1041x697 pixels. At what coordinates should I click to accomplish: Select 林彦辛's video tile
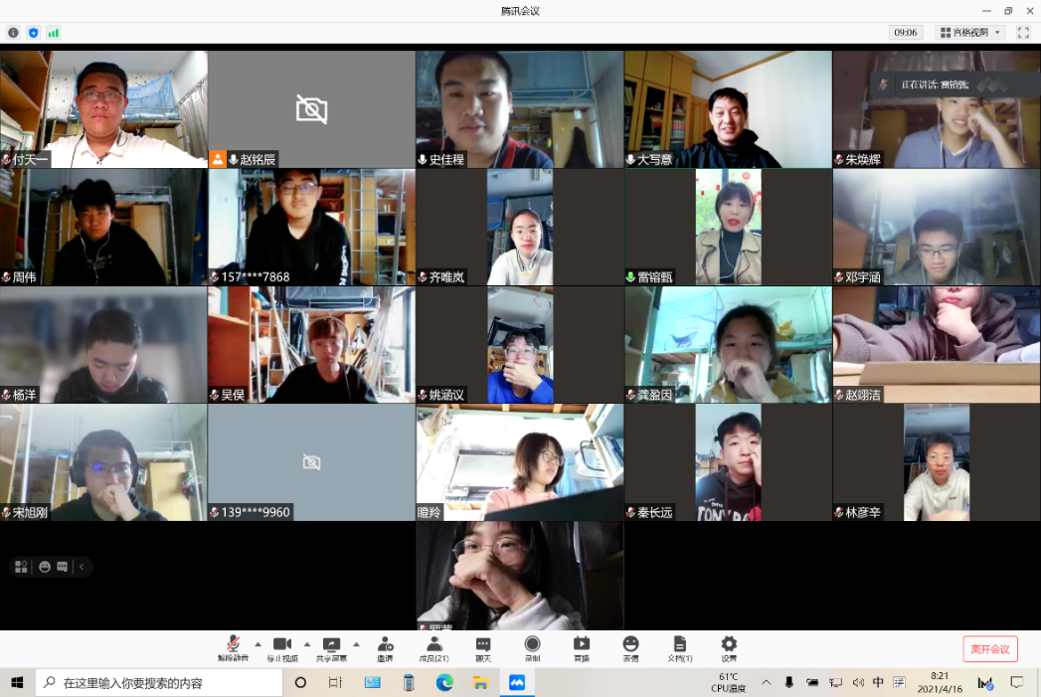[936, 462]
